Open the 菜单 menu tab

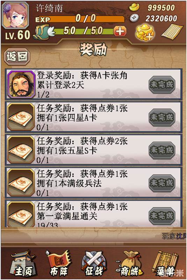tap(166, 264)
